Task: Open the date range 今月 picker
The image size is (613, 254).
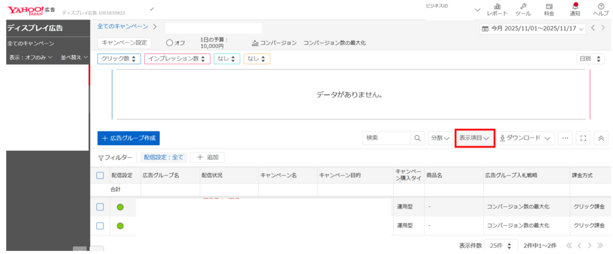Action: coord(532,29)
